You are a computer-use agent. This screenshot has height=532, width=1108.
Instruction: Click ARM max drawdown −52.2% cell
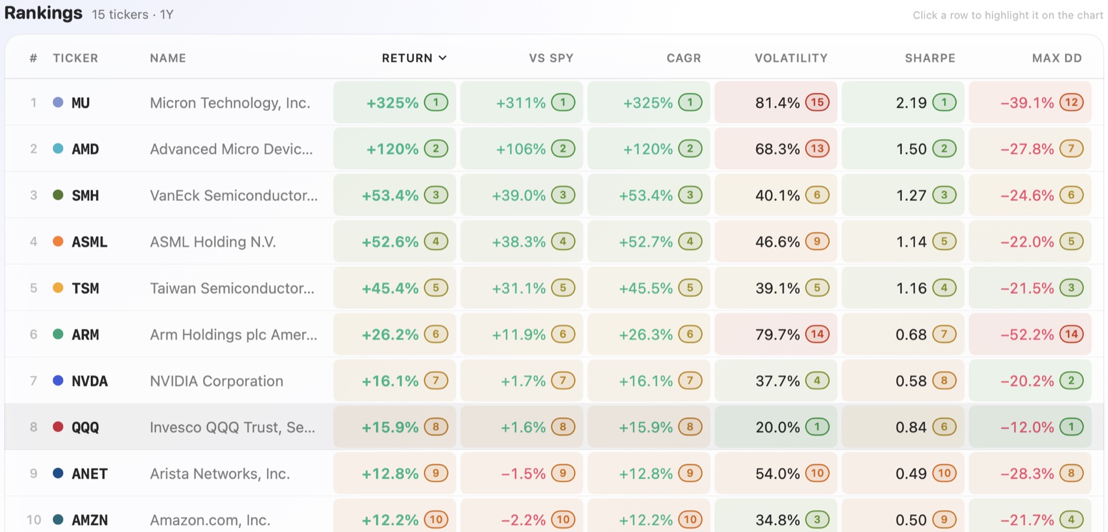(1030, 335)
